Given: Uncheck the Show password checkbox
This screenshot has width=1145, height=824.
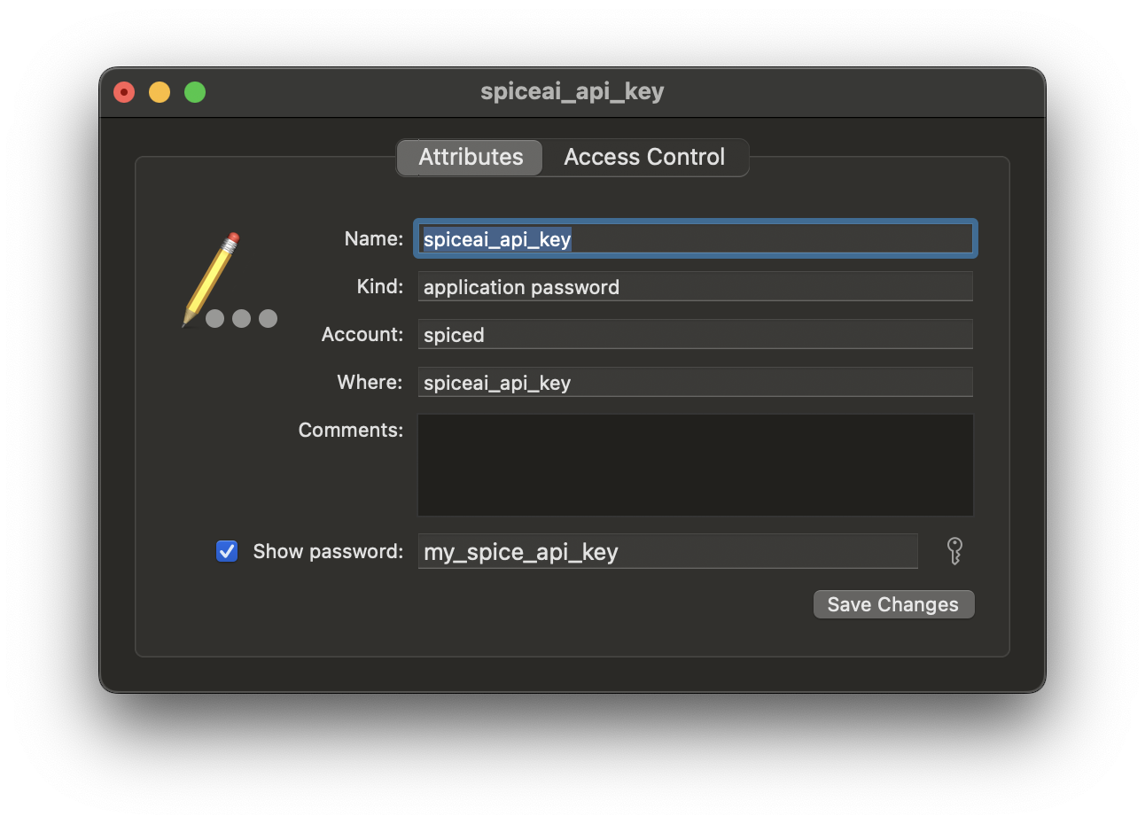Looking at the screenshot, I should click(227, 551).
